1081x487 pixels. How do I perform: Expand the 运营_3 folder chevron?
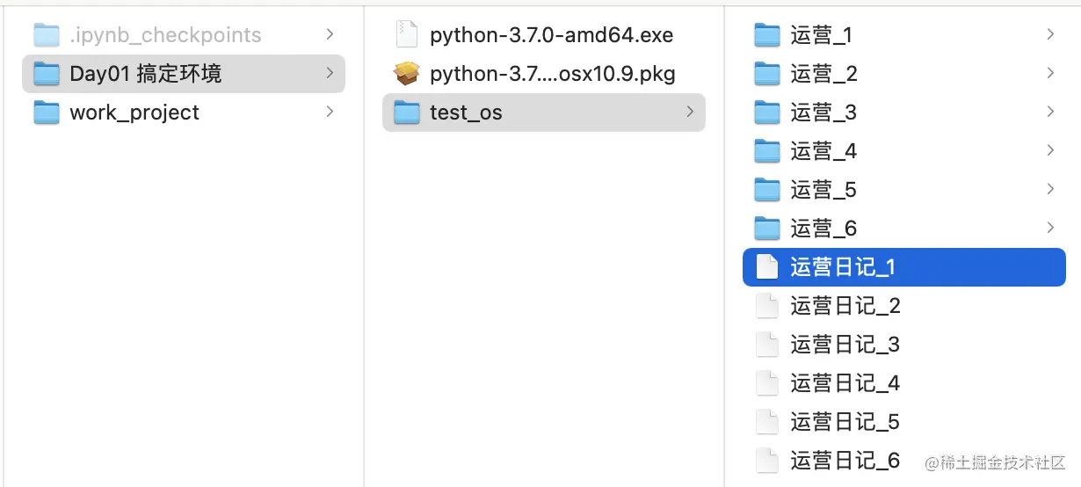pos(1050,112)
